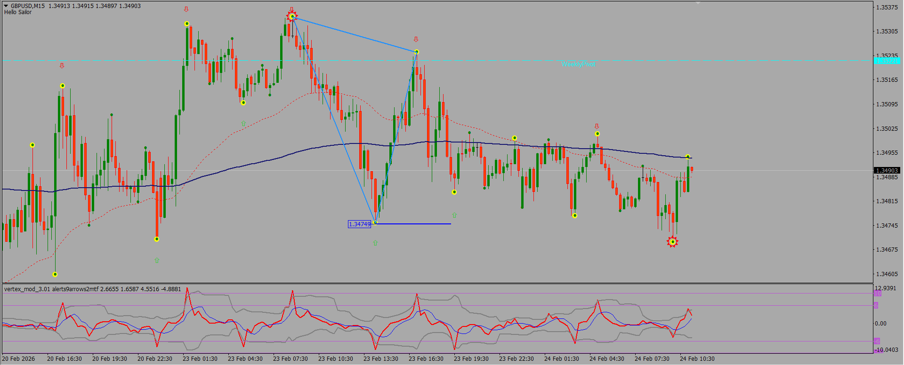Screen dimensions: 904x365
Task: Click the 1.35375 price scale label
Action: [887, 7]
